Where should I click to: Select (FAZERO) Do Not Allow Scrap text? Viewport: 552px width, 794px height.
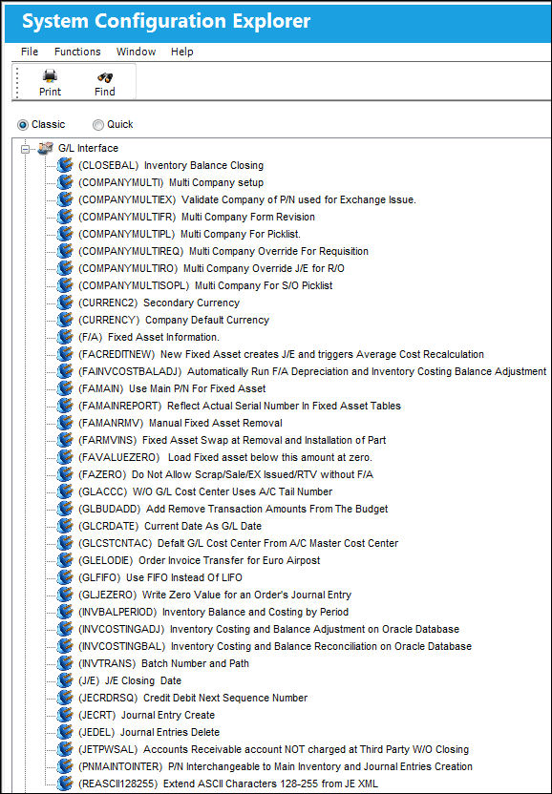tap(225, 475)
